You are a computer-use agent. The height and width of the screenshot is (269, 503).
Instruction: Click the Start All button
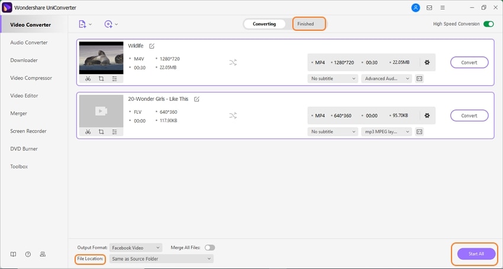click(x=476, y=254)
